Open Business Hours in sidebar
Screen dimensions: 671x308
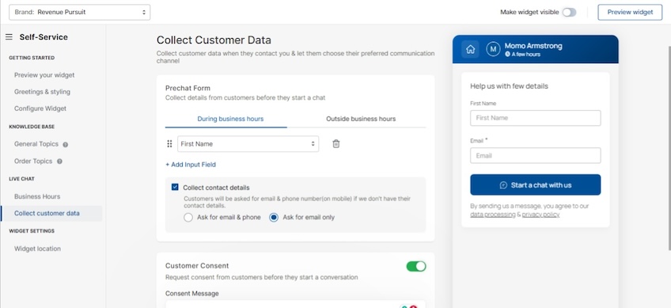coord(37,196)
